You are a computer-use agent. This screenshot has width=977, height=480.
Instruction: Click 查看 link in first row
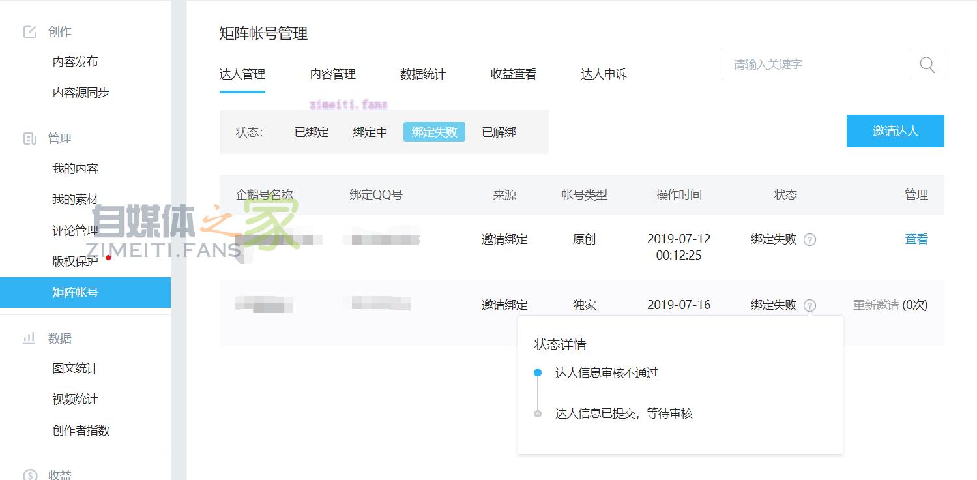click(x=916, y=239)
